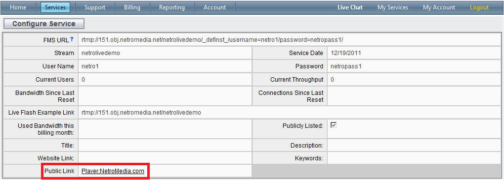Click the yellow Logout link
This screenshot has height=180, width=504.
[x=479, y=7]
